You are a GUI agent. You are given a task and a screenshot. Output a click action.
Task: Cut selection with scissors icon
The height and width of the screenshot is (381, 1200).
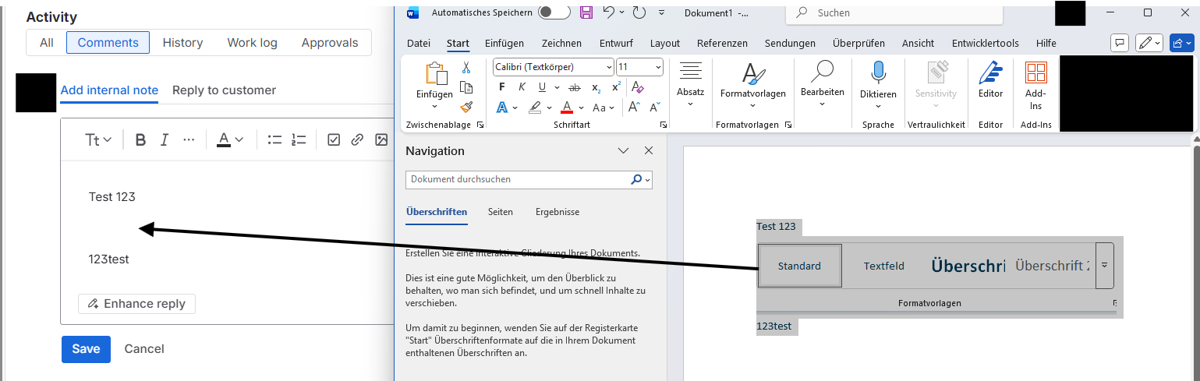pos(466,68)
